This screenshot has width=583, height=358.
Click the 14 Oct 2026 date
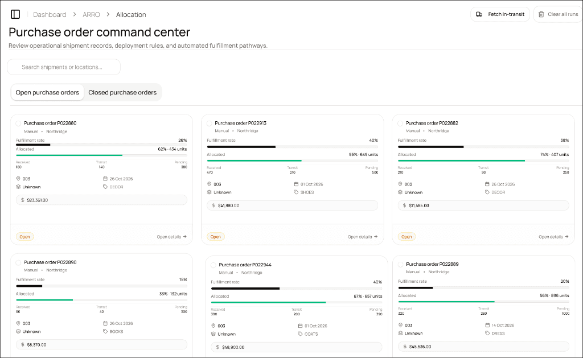point(503,326)
